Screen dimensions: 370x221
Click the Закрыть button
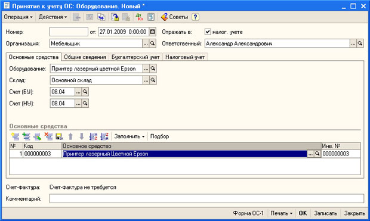[x=354, y=213]
